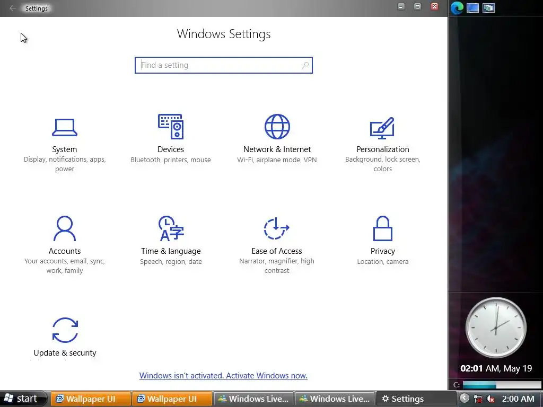The image size is (543, 407).
Task: Click 'Narrator, magnifier, high contrast' description
Action: point(277,266)
